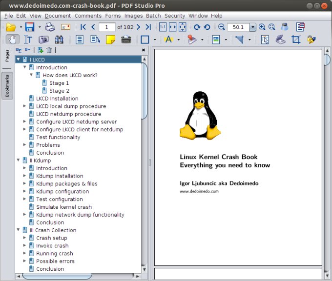Image resolution: width=332 pixels, height=281 pixels.
Task: Add a sticky note annotation
Action: (110, 40)
